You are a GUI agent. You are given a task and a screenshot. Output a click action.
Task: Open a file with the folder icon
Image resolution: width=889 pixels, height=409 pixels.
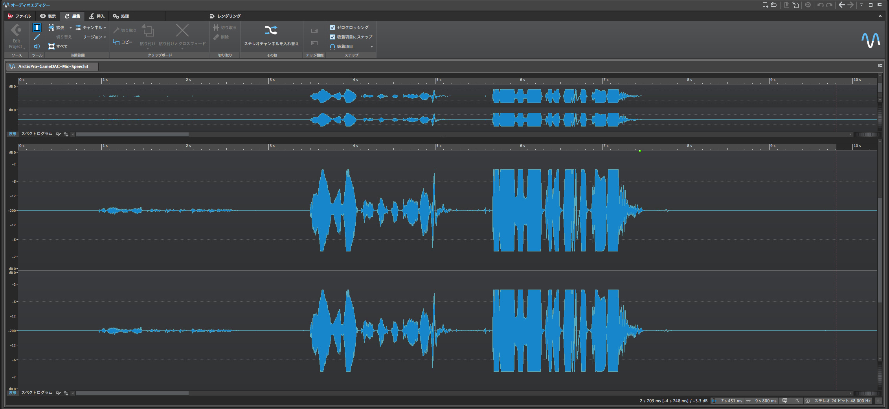tap(774, 5)
